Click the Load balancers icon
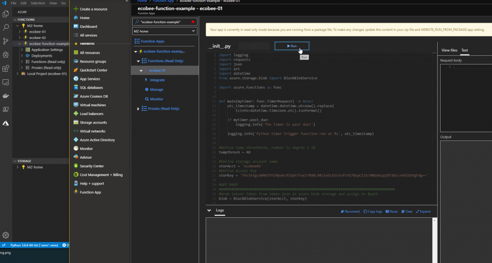The height and width of the screenshot is (263, 492). [75, 113]
